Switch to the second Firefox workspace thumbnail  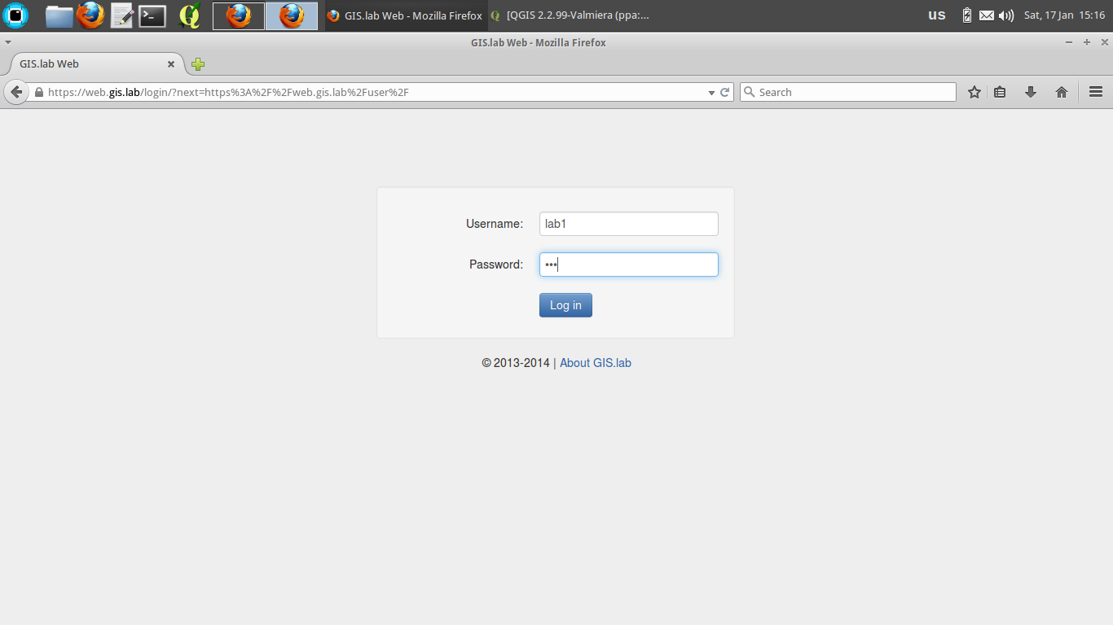[292, 15]
